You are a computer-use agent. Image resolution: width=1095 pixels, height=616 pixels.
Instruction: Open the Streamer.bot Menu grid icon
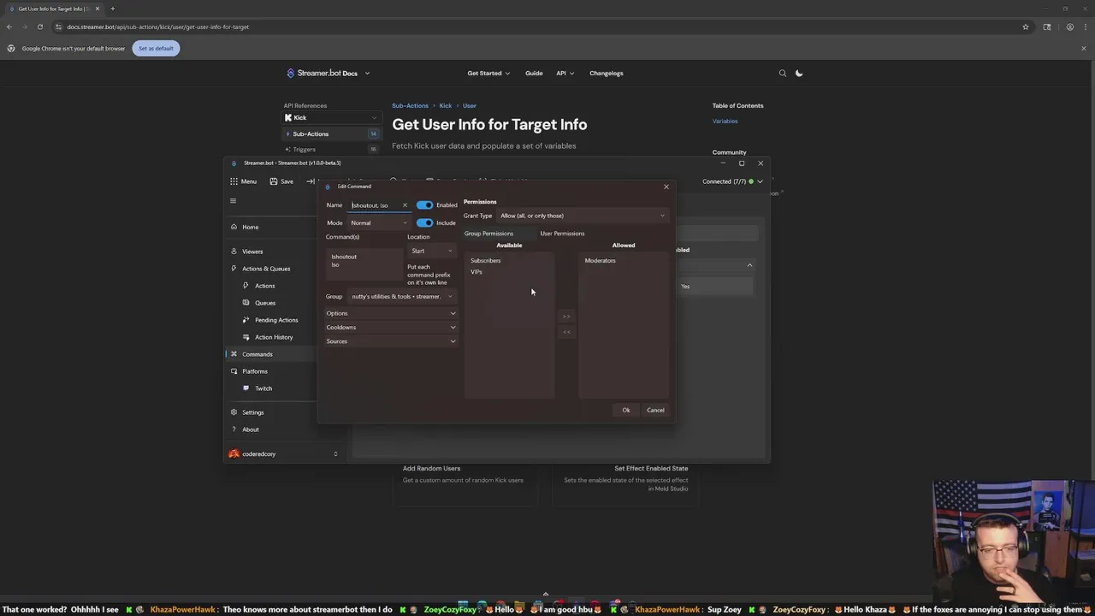234,181
